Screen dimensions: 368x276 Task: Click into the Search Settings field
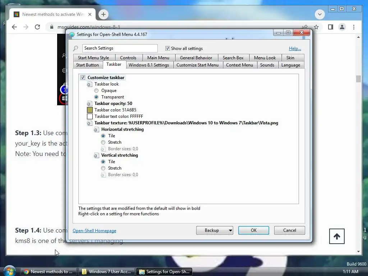(120, 48)
